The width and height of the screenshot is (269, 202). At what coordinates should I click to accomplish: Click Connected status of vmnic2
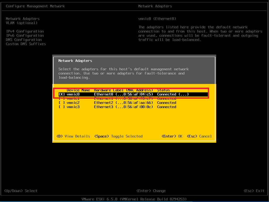(x=167, y=103)
